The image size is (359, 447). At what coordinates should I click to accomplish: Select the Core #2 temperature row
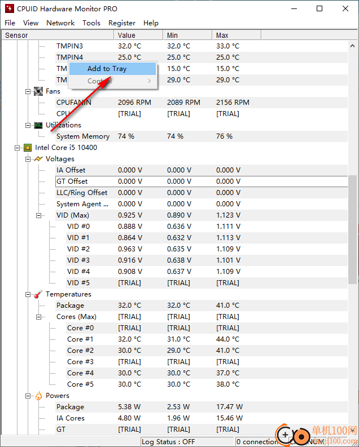click(207, 351)
